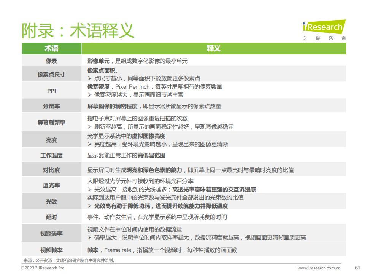Click the arrow bullet before 刷新率越高
365x274 pixels.
pyautogui.click(x=90, y=127)
